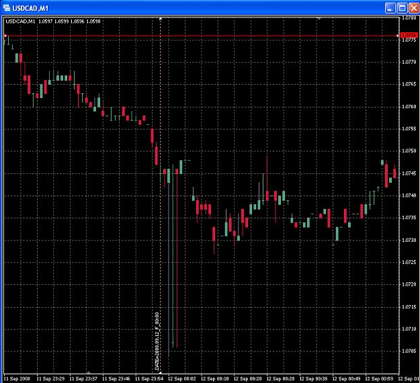
Task: Click the 1.0705 price scale label
Action: pos(409,351)
